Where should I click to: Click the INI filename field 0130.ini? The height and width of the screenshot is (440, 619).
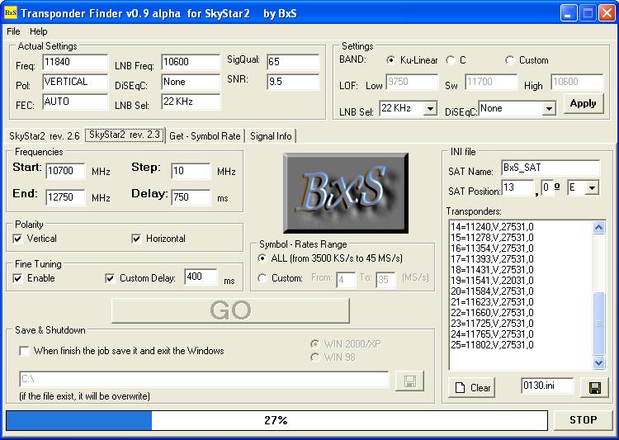(547, 386)
